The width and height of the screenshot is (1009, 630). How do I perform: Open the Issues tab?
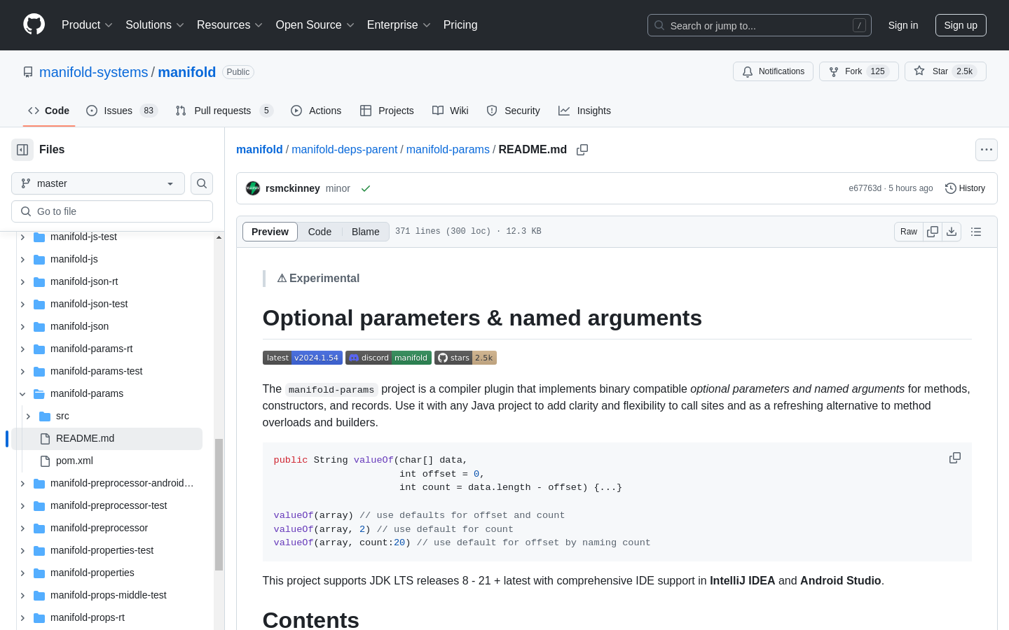coord(122,111)
